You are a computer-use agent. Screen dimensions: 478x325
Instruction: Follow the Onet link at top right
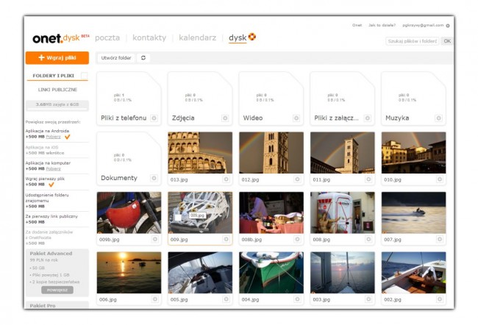click(357, 25)
